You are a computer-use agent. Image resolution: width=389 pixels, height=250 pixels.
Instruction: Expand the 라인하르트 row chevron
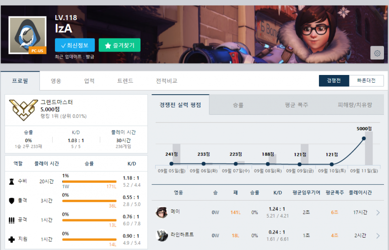point(378,236)
